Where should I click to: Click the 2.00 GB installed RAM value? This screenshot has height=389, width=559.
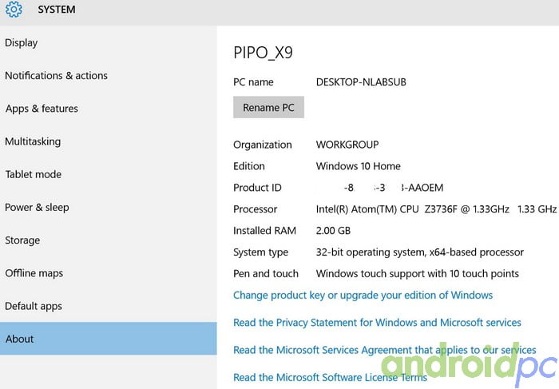click(x=333, y=231)
